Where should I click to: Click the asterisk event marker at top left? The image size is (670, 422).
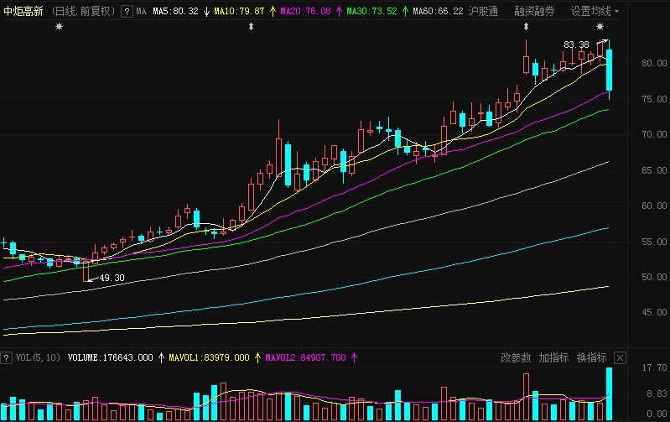pos(59,28)
